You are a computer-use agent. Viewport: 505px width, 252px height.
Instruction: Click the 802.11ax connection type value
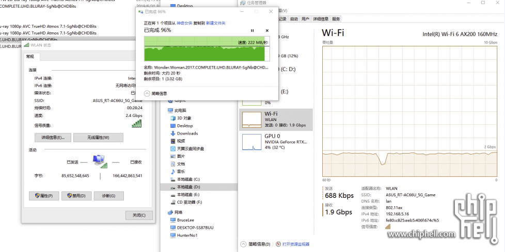click(x=393, y=208)
